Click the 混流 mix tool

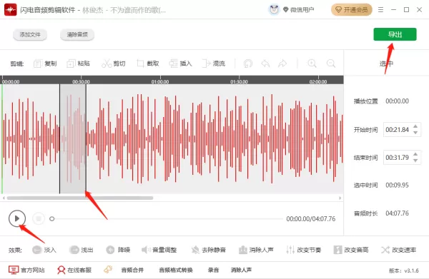[214, 64]
